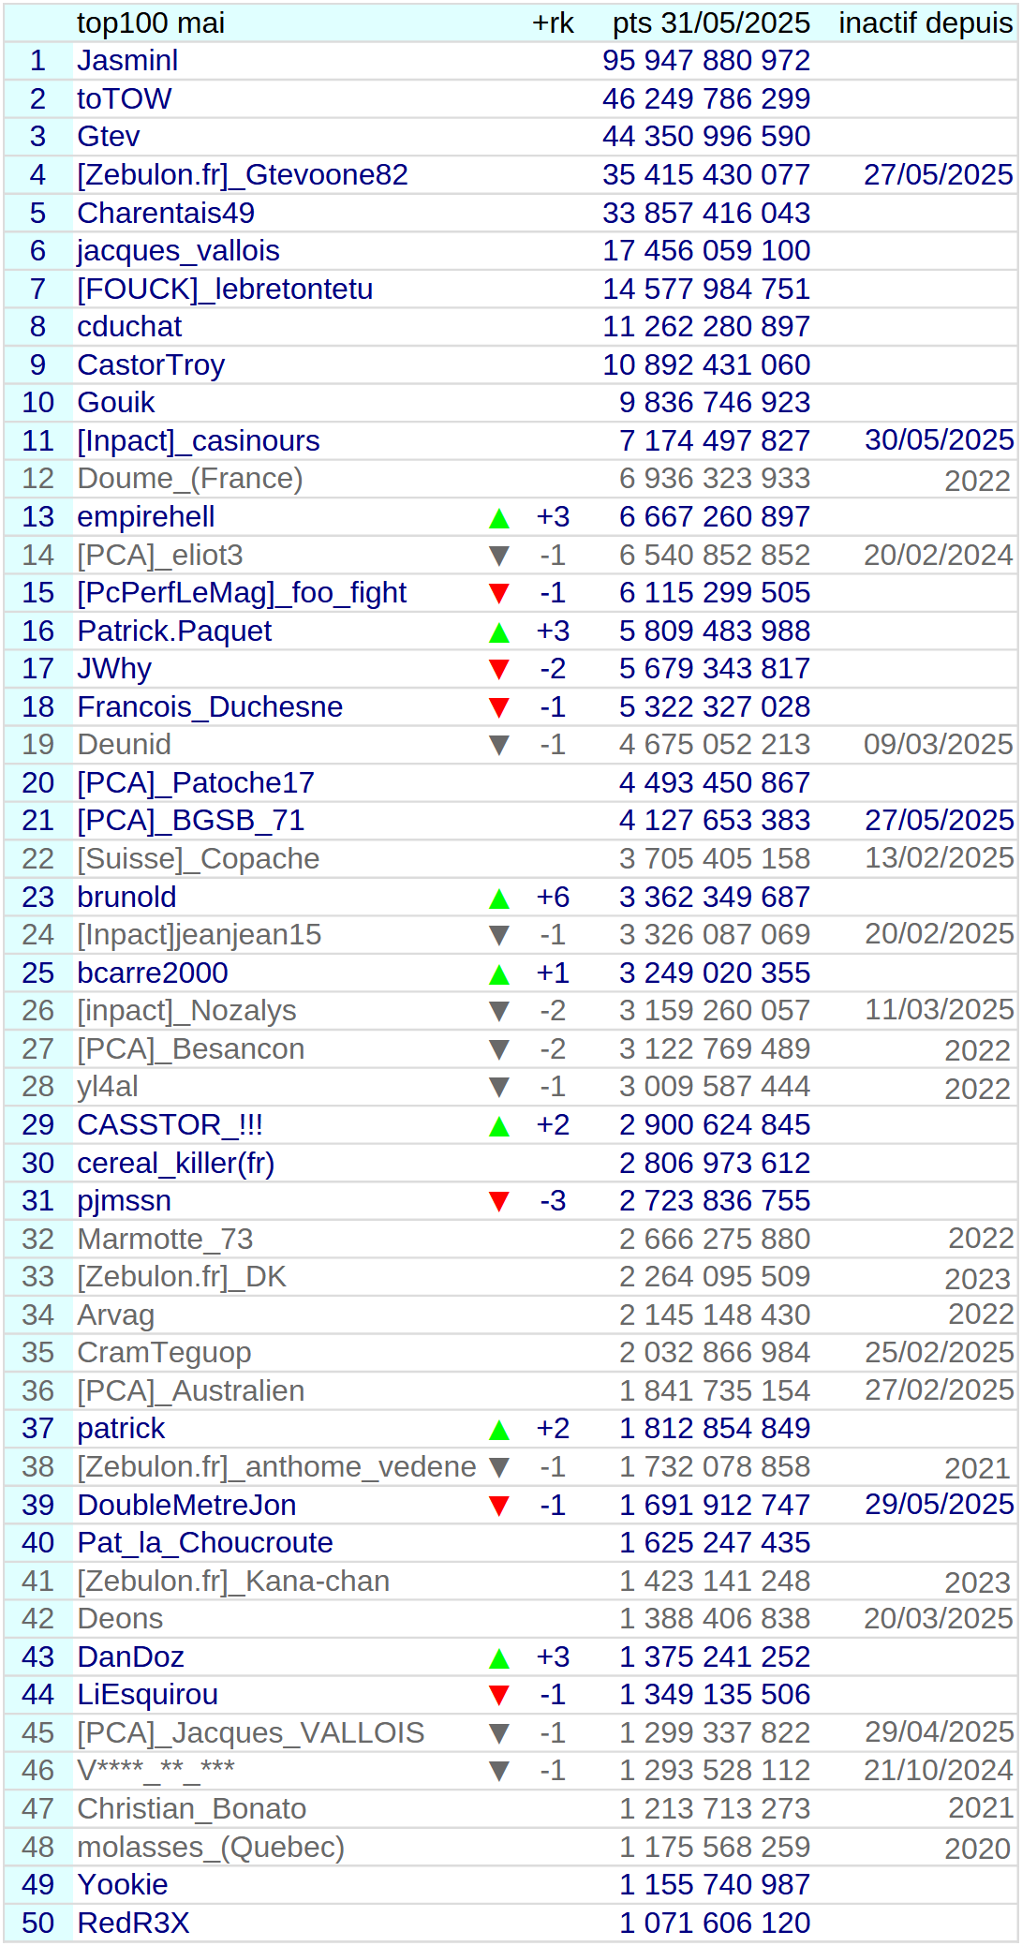Select the name RedR3X
1022x1946 pixels.
133,1923
